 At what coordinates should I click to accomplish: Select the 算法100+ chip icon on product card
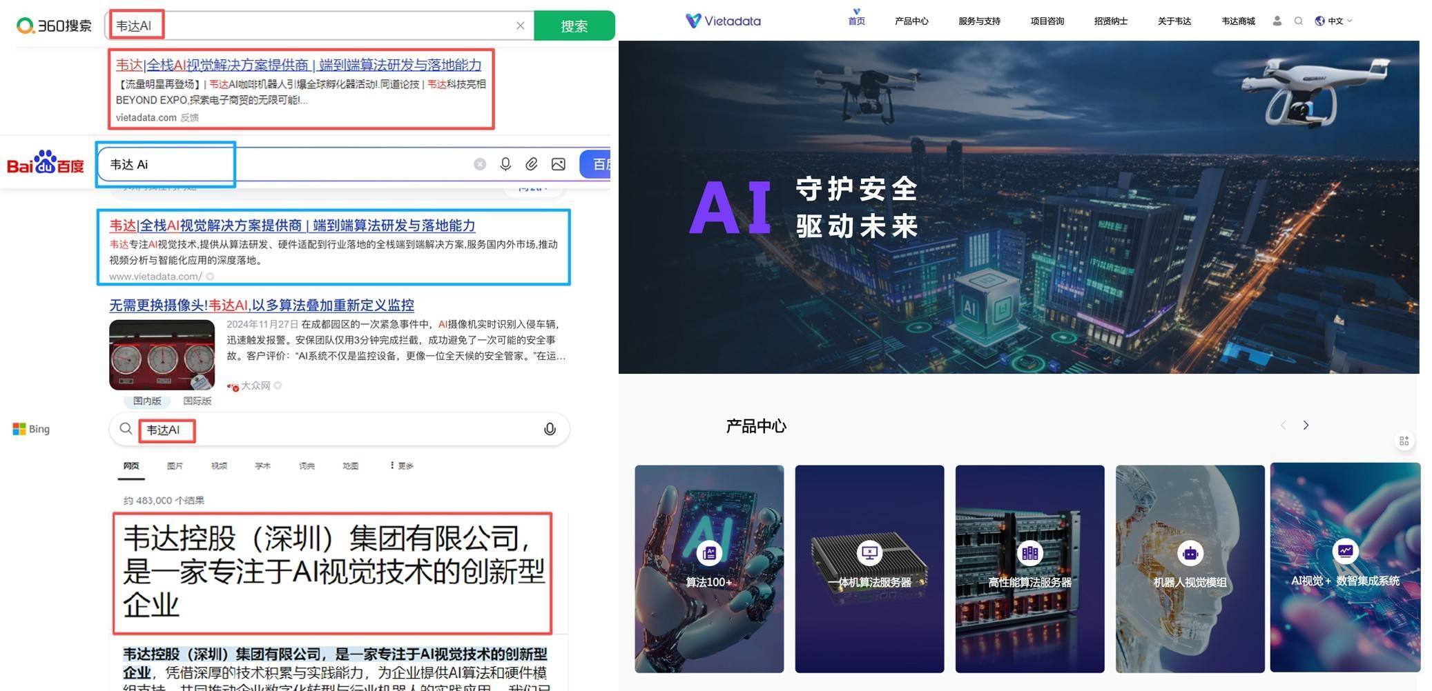click(x=708, y=552)
